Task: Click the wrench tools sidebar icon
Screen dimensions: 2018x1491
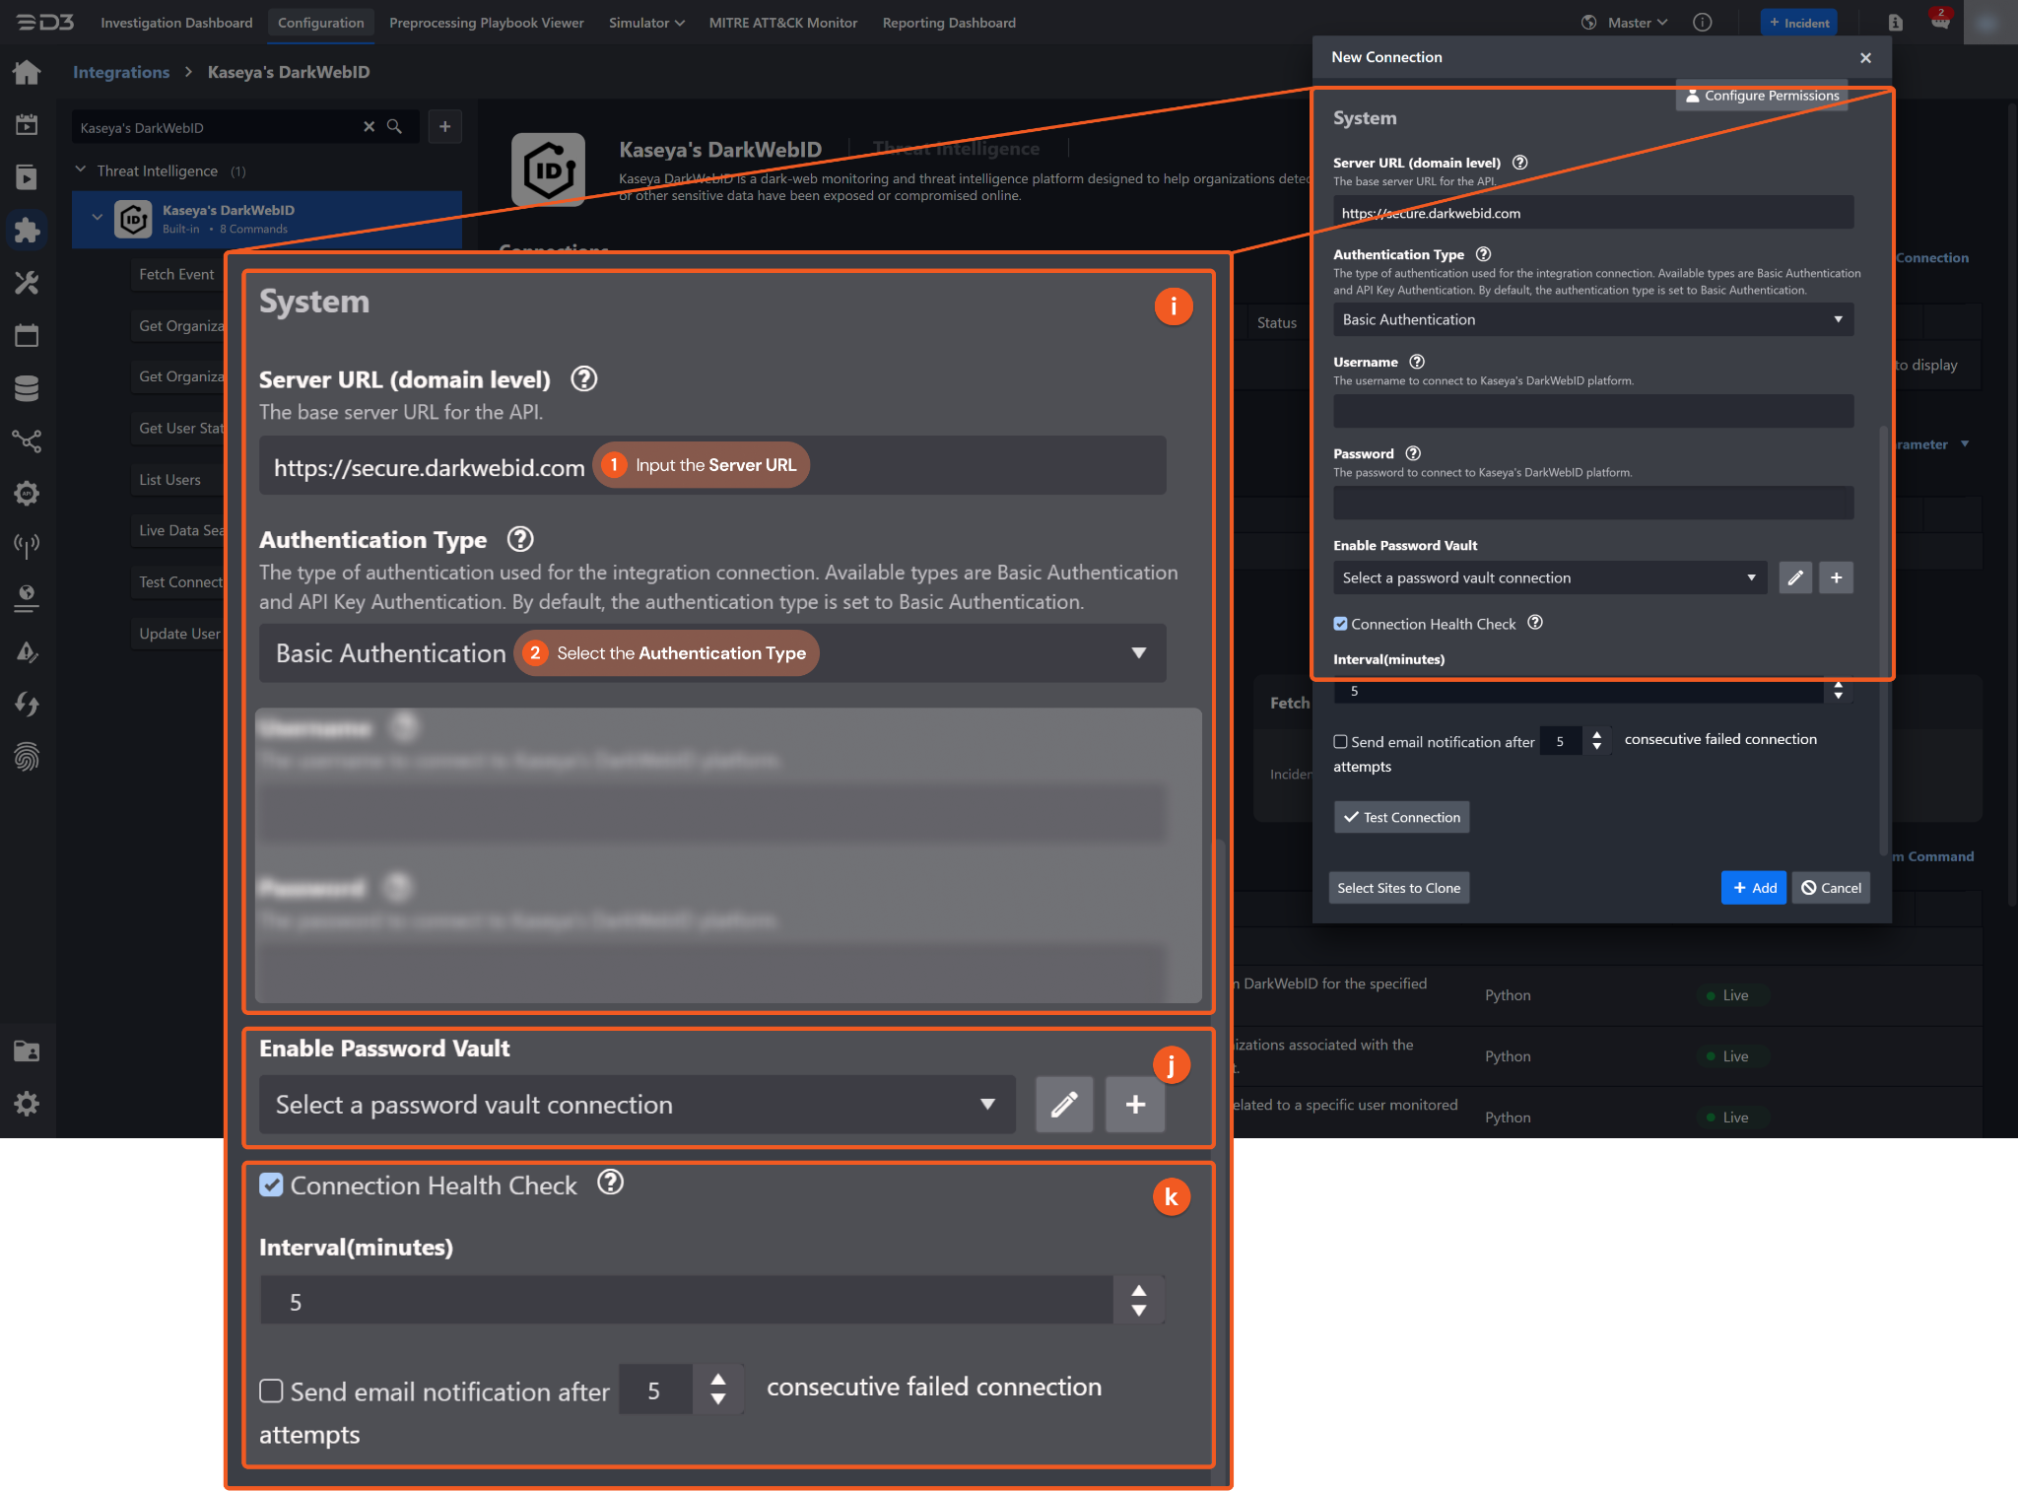Action: (27, 284)
